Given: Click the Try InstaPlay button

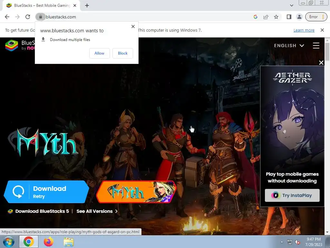Looking at the screenshot, I should (x=292, y=195).
